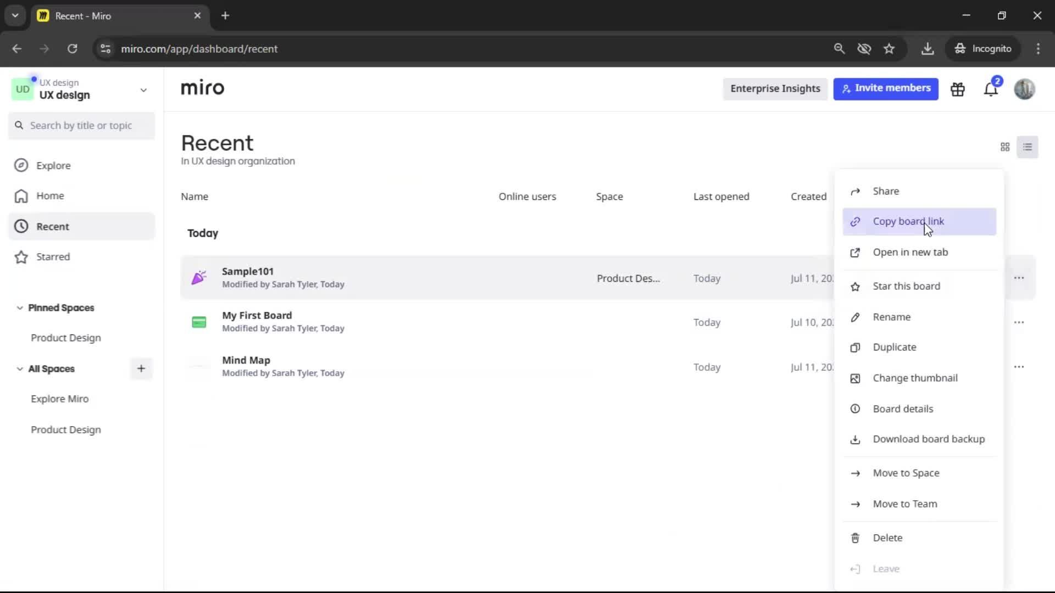Viewport: 1055px width, 593px height.
Task: Bookmark this page star icon
Action: pyautogui.click(x=889, y=49)
